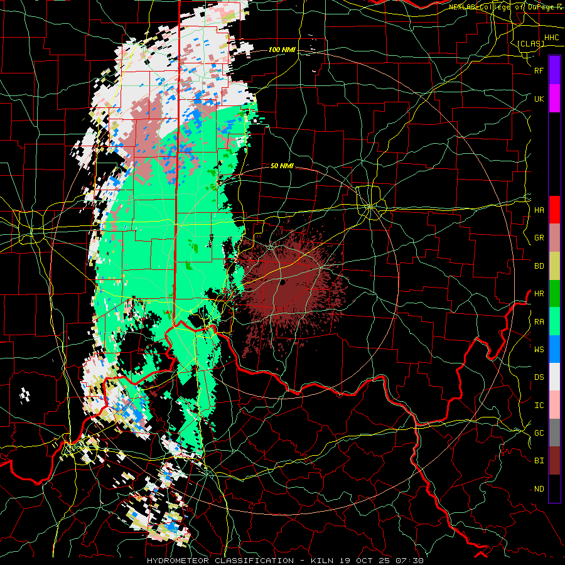Click the DS white legend swatch
Image resolution: width=565 pixels, height=565 pixels.
click(554, 377)
